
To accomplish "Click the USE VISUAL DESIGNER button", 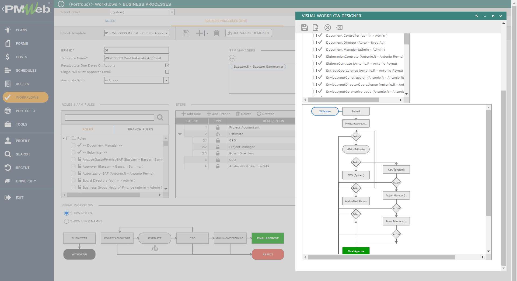I will (x=248, y=33).
